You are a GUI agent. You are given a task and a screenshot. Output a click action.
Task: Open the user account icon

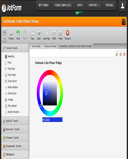click(122, 6)
